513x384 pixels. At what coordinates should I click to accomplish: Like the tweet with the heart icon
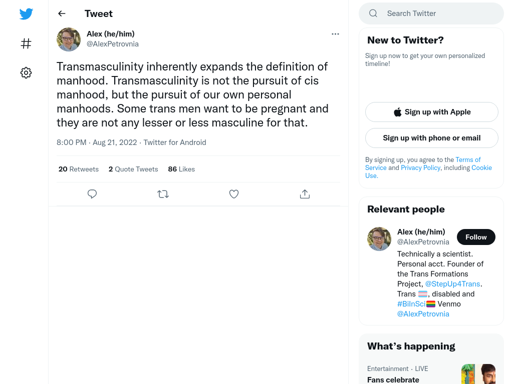[x=233, y=194]
